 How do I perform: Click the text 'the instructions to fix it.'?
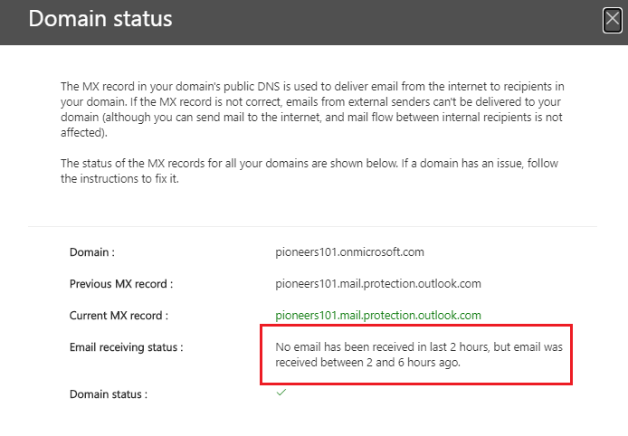coord(119,178)
